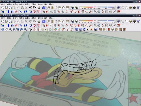The height and width of the screenshot is (106, 141).
Task: Click the KEY plugin icon
Action: pyautogui.click(x=80, y=29)
